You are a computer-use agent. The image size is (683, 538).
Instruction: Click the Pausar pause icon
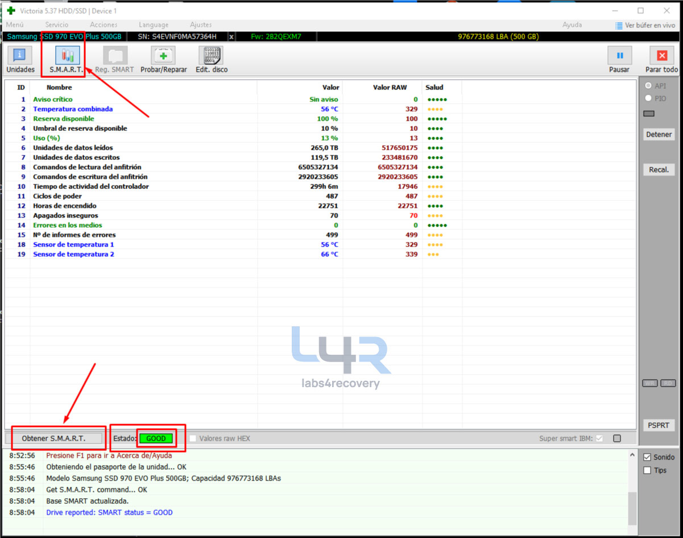coord(619,56)
